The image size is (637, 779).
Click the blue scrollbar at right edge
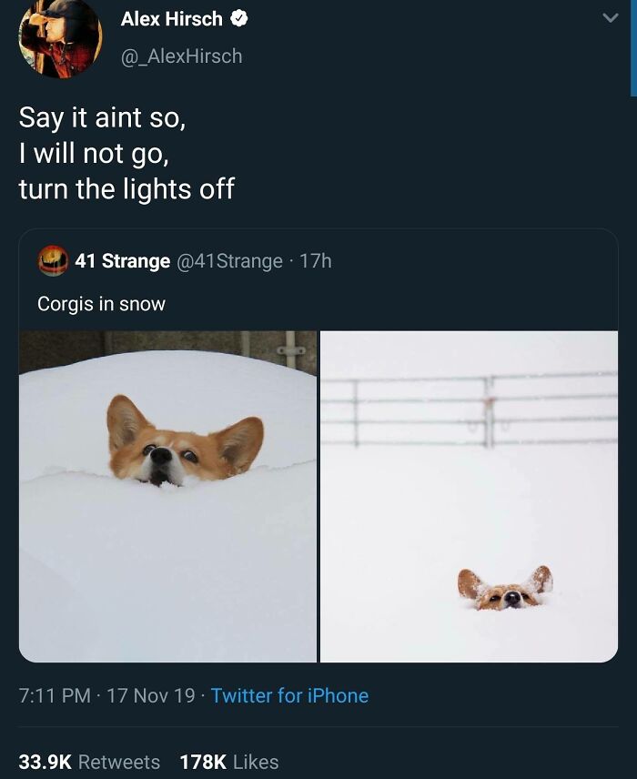pyautogui.click(x=633, y=46)
